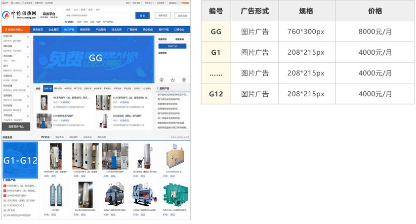
Task: Click the site logo flame icon
Action: [6, 15]
